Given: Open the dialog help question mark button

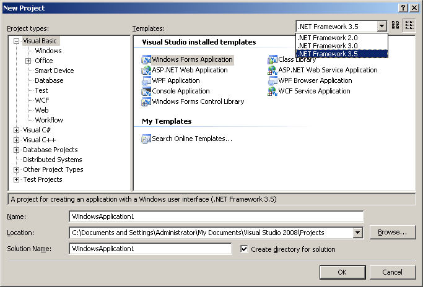Looking at the screenshot, I should coord(403,8).
